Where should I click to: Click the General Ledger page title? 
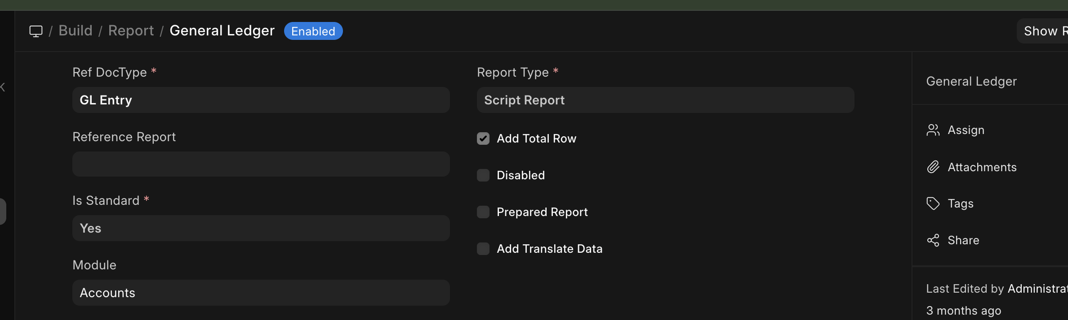[x=222, y=31]
